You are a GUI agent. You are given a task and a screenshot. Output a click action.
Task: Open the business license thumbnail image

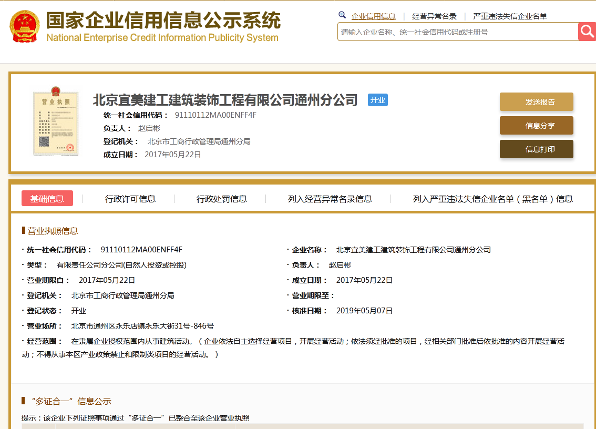(x=56, y=121)
